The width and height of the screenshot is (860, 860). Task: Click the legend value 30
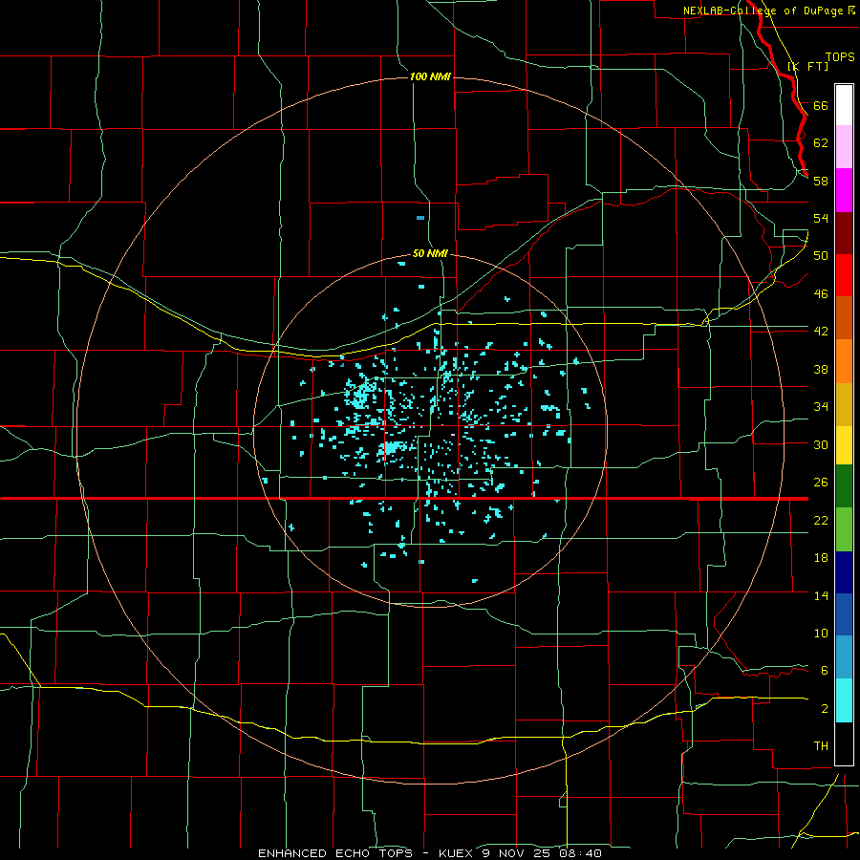pyautogui.click(x=821, y=444)
